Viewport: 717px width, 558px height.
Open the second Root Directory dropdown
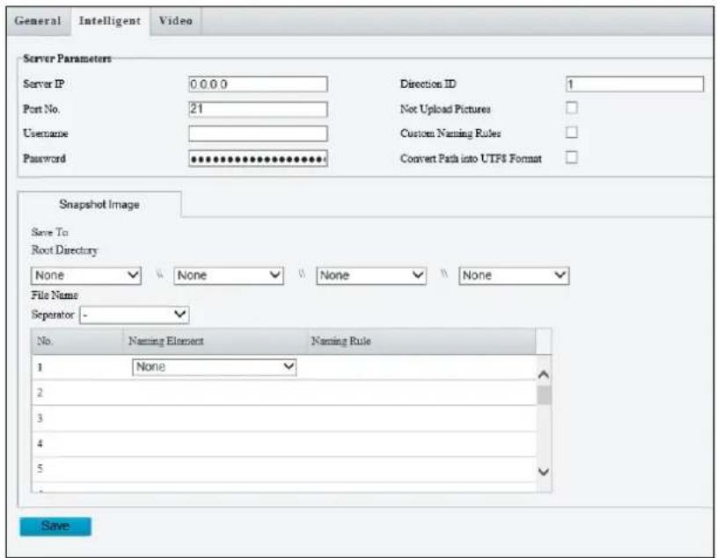click(229, 275)
